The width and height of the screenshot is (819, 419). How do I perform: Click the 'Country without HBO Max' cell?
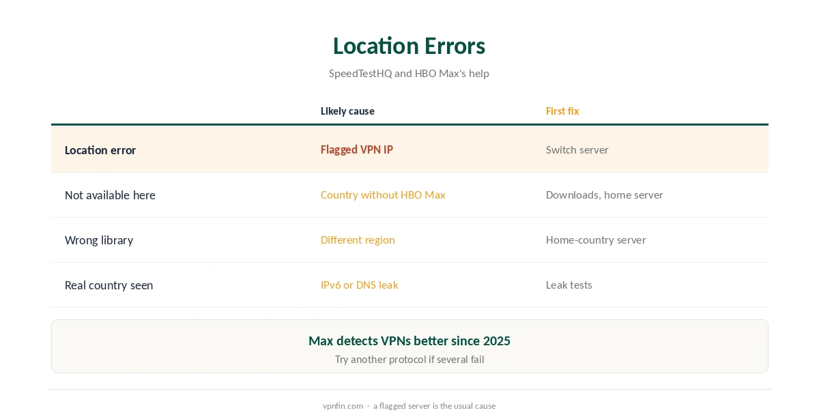tap(383, 194)
